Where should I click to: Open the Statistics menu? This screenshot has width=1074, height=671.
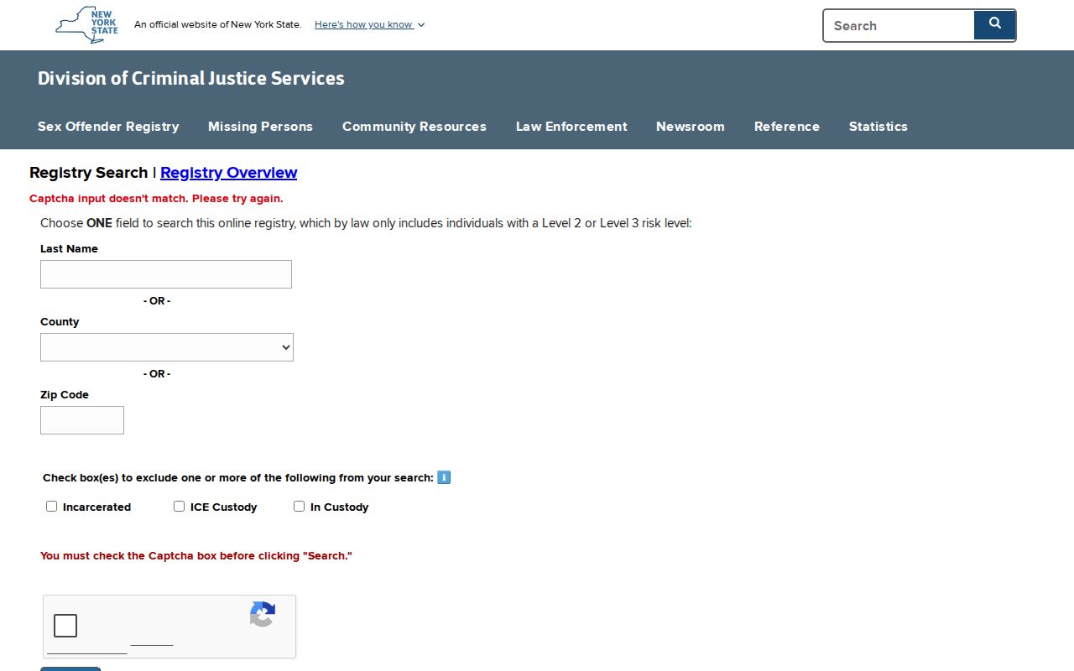878,127
